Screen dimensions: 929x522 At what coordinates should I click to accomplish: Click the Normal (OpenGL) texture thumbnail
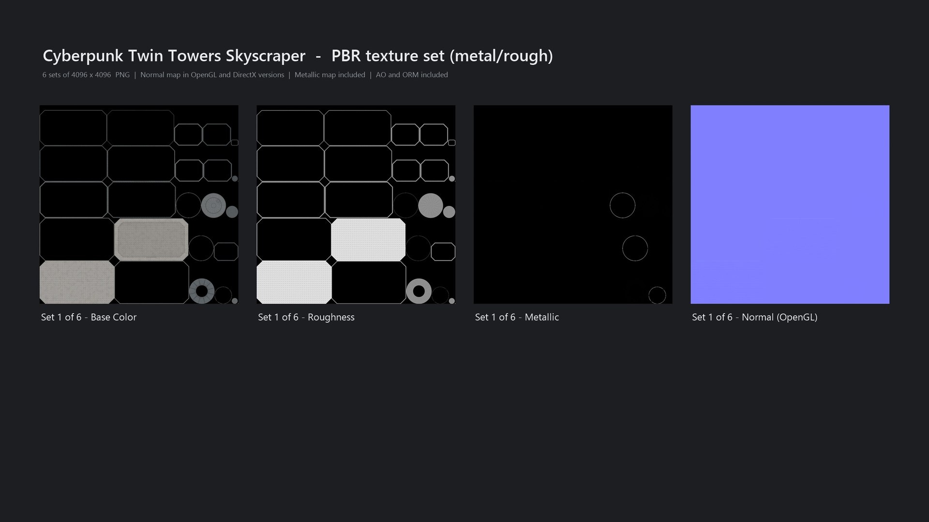(790, 204)
